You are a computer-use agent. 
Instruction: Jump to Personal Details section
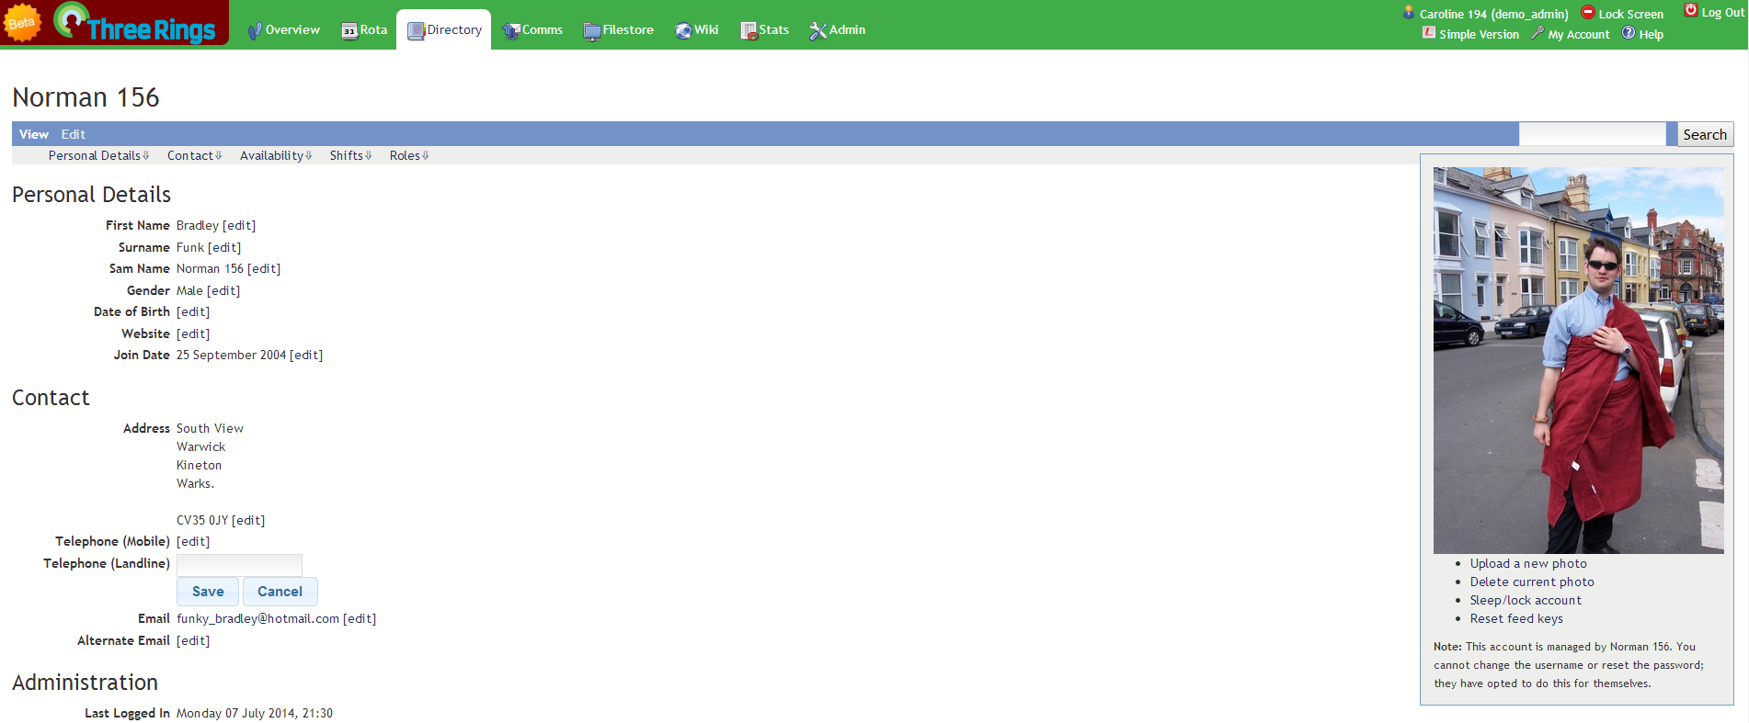pos(98,155)
